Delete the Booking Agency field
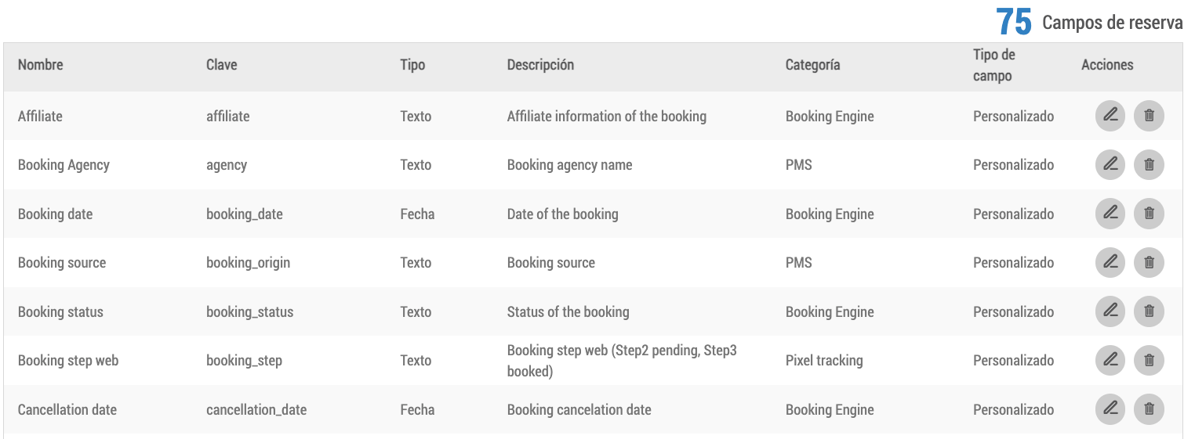Viewport: 1195px width, 439px height. coord(1149,165)
